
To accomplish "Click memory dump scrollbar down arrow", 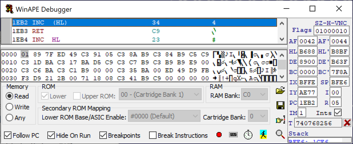I will 282,77.
